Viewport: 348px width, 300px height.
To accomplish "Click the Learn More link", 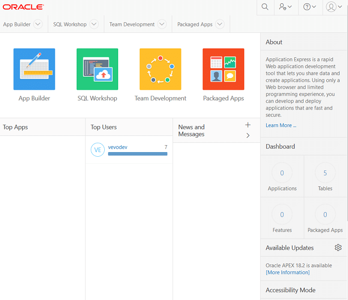I will coord(281,125).
